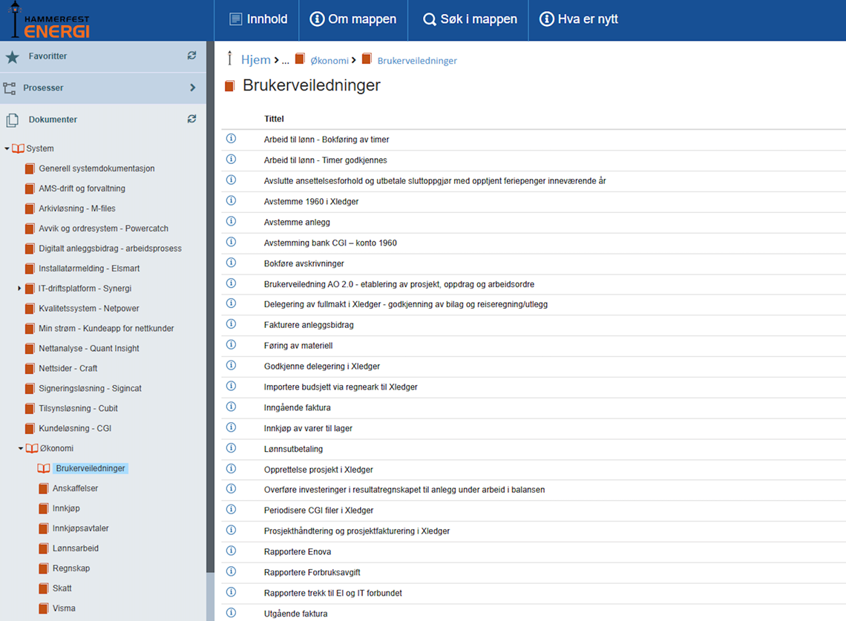This screenshot has height=621, width=846.
Task: Select Tilsynsløsning - Cubit in tree
Action: click(x=78, y=408)
